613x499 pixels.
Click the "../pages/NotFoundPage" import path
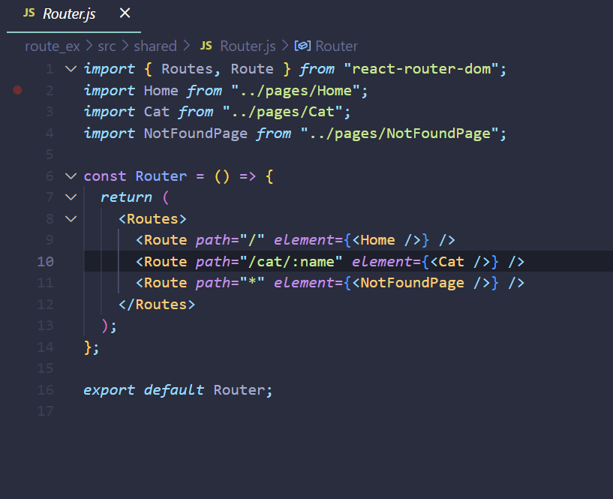pyautogui.click(x=399, y=134)
